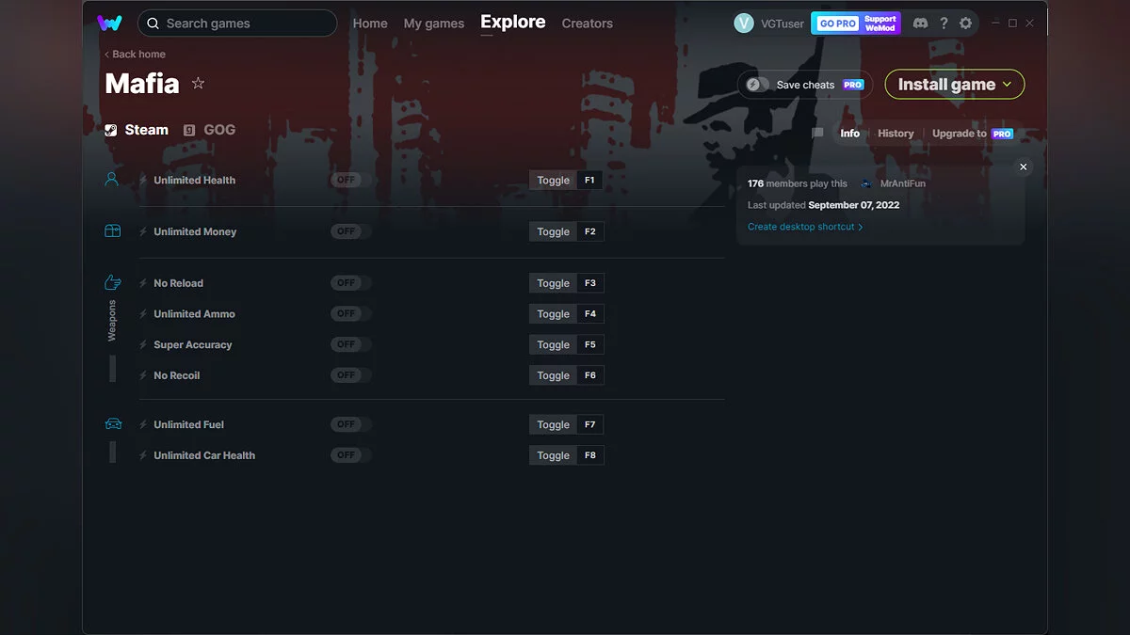
Task: Click the flag icon beside Info
Action: (817, 134)
